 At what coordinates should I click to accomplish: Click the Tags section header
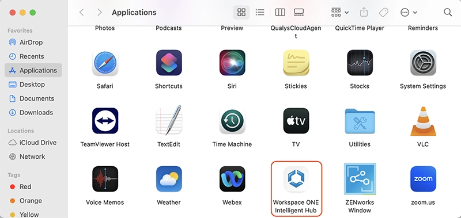point(14,175)
